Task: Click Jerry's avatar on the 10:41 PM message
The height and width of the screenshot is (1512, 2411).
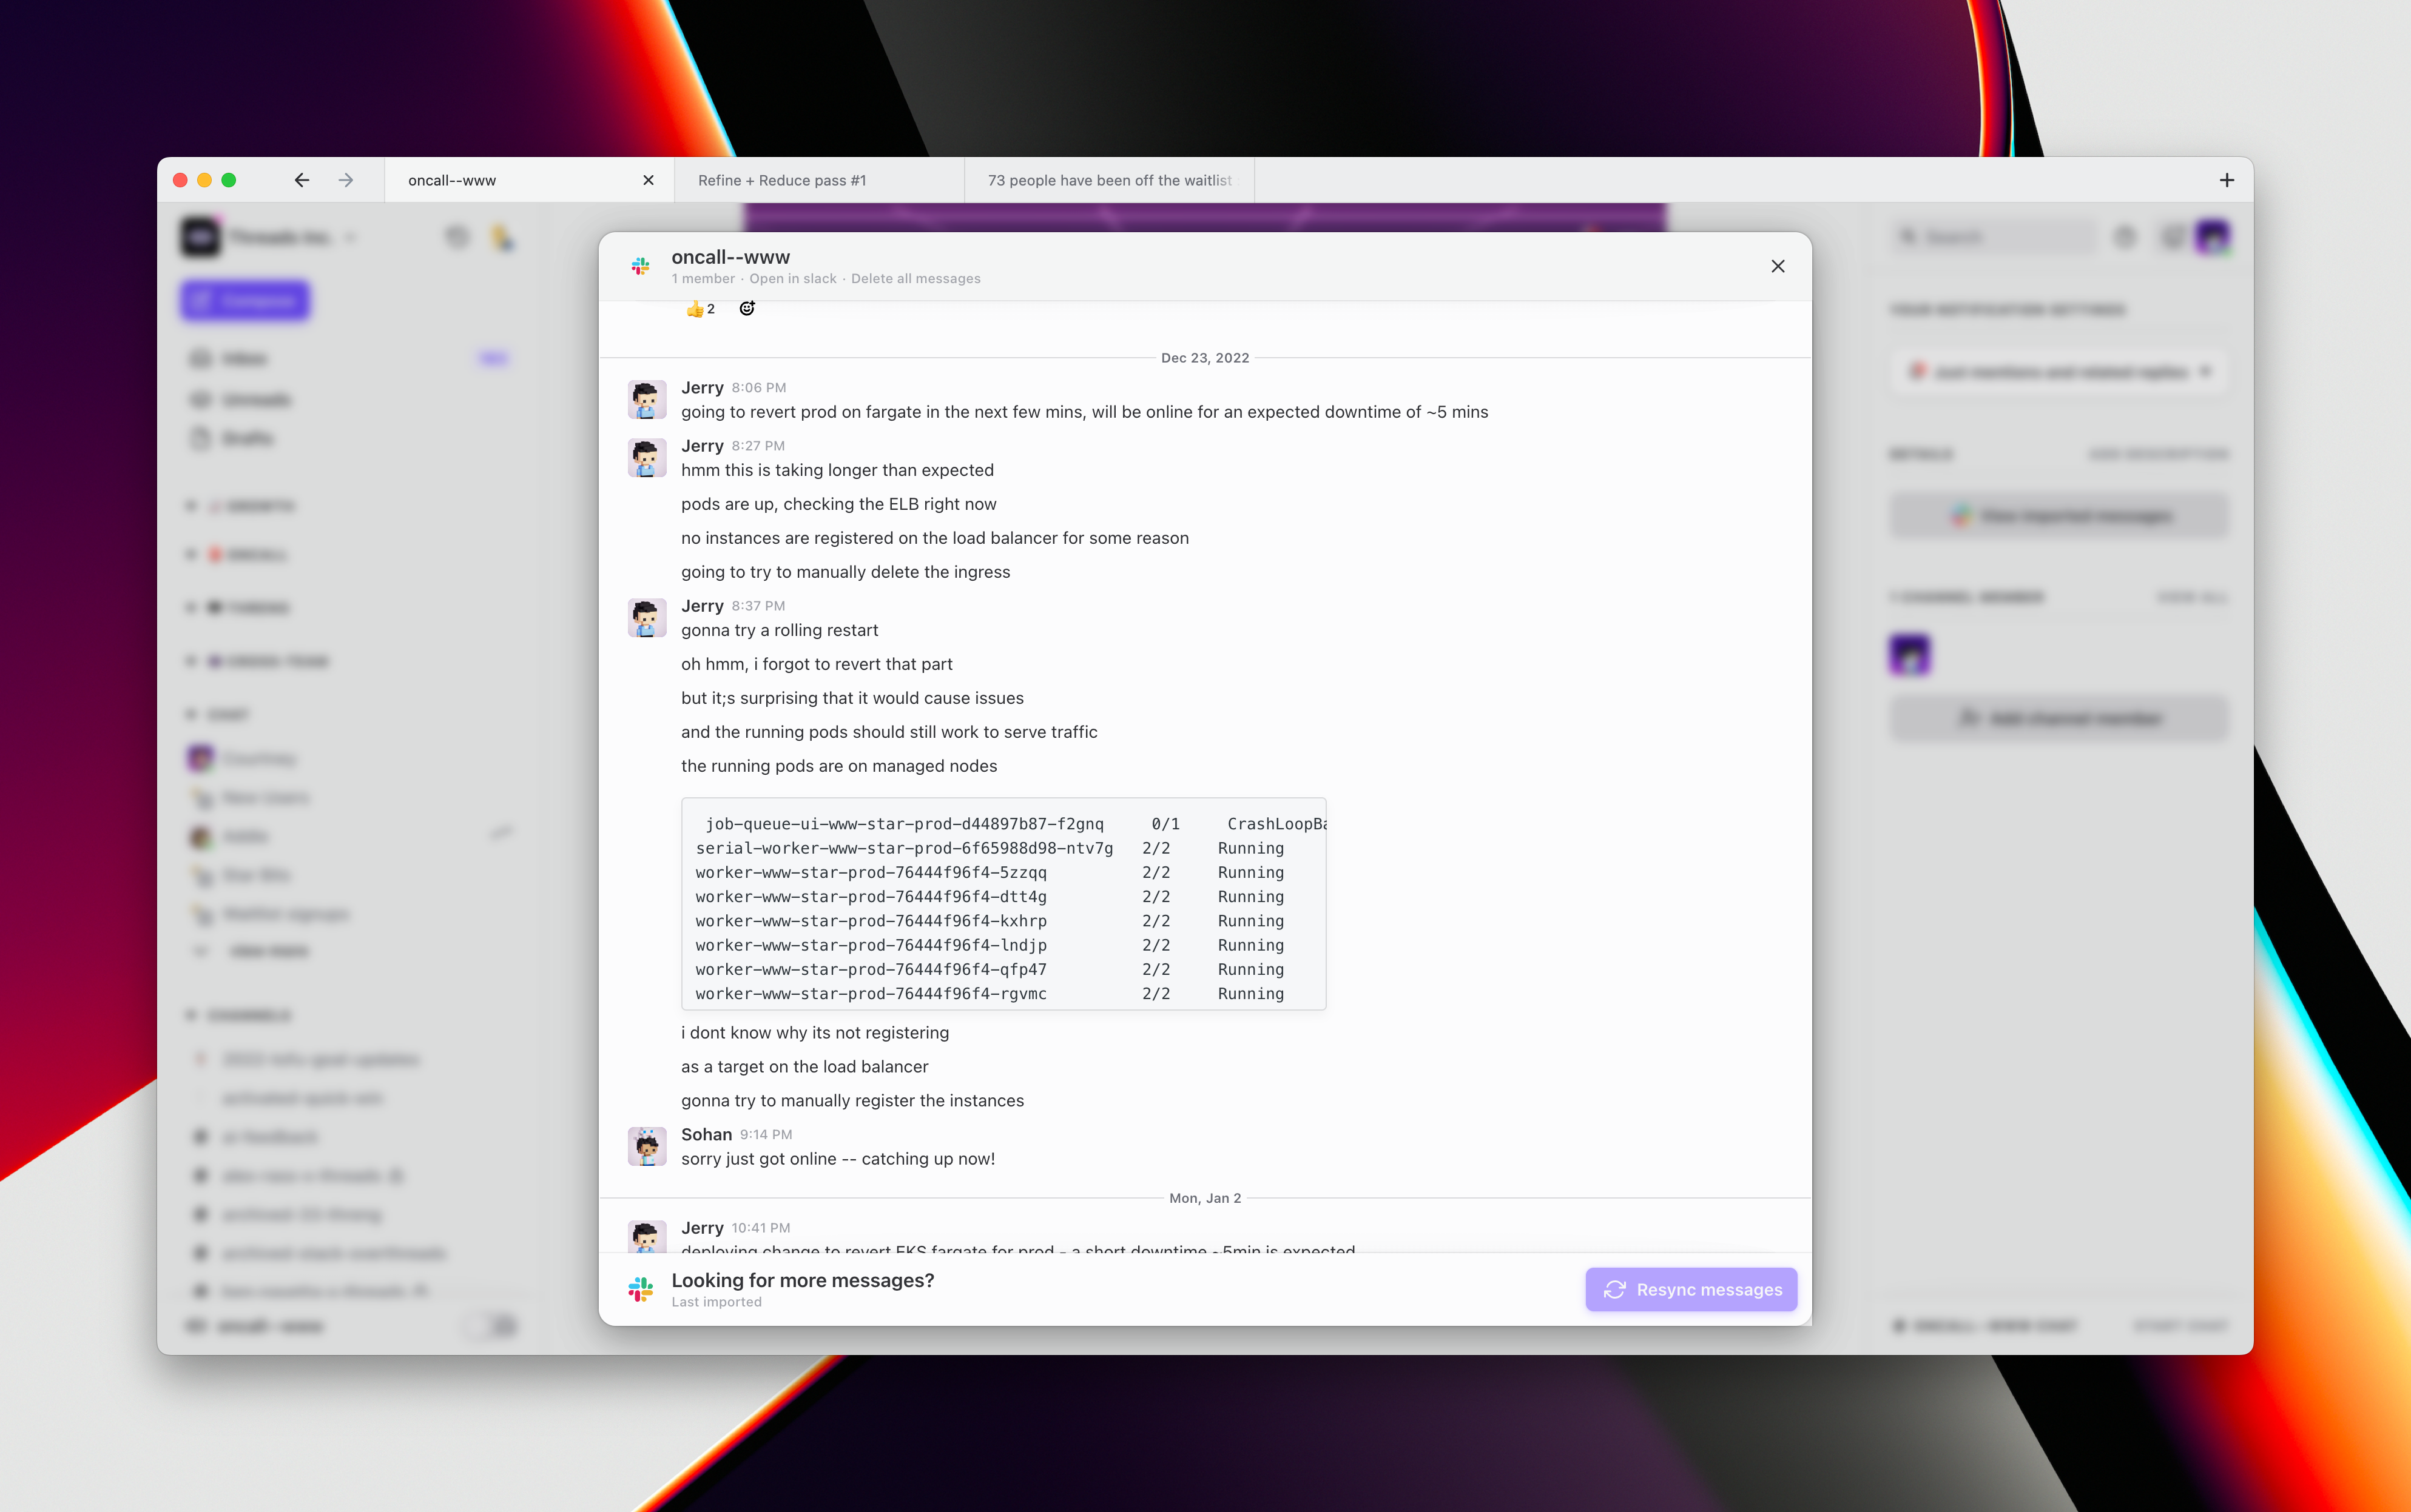Action: tap(646, 1237)
